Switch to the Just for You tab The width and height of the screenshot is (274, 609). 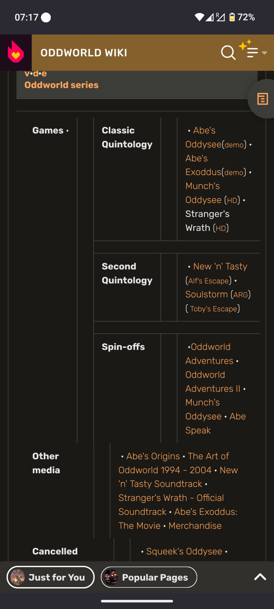(x=50, y=577)
